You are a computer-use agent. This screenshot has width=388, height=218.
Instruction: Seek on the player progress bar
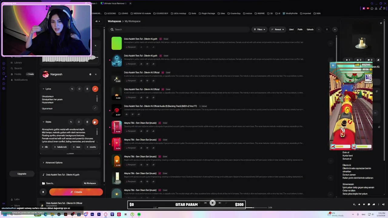pos(212,208)
